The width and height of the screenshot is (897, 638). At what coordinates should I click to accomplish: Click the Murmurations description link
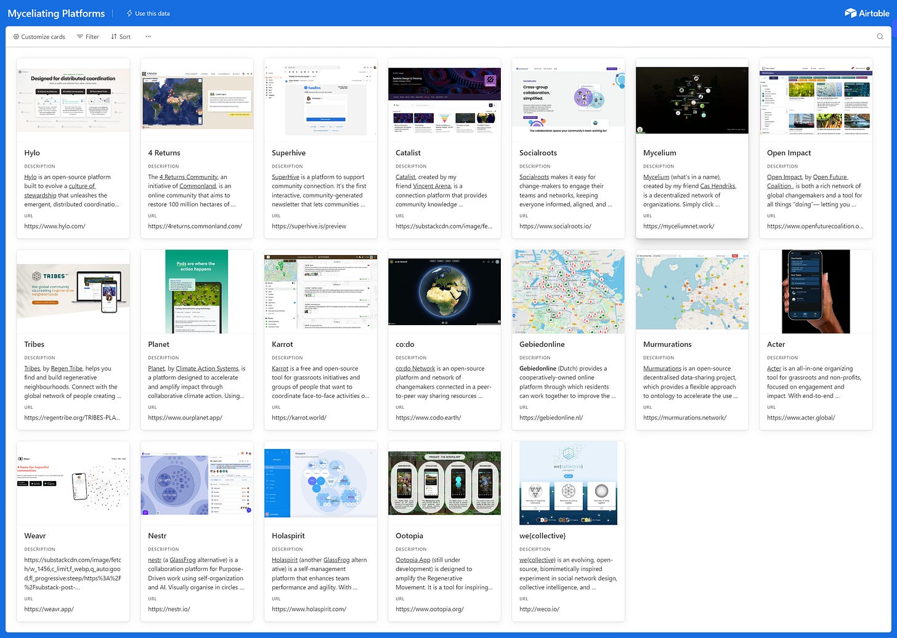(x=662, y=368)
